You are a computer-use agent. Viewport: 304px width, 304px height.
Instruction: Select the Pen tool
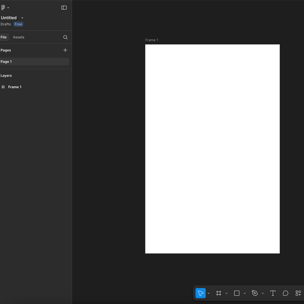[255, 293]
